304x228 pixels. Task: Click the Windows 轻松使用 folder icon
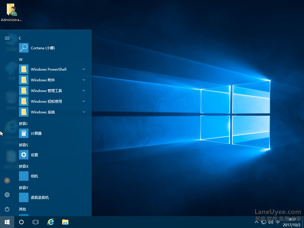coord(24,101)
